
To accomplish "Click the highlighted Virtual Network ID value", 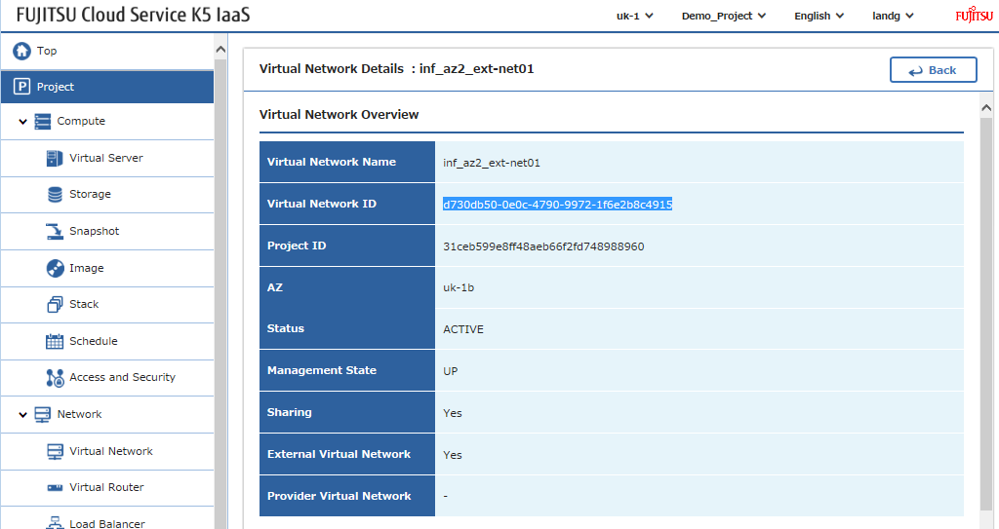I will 557,205.
